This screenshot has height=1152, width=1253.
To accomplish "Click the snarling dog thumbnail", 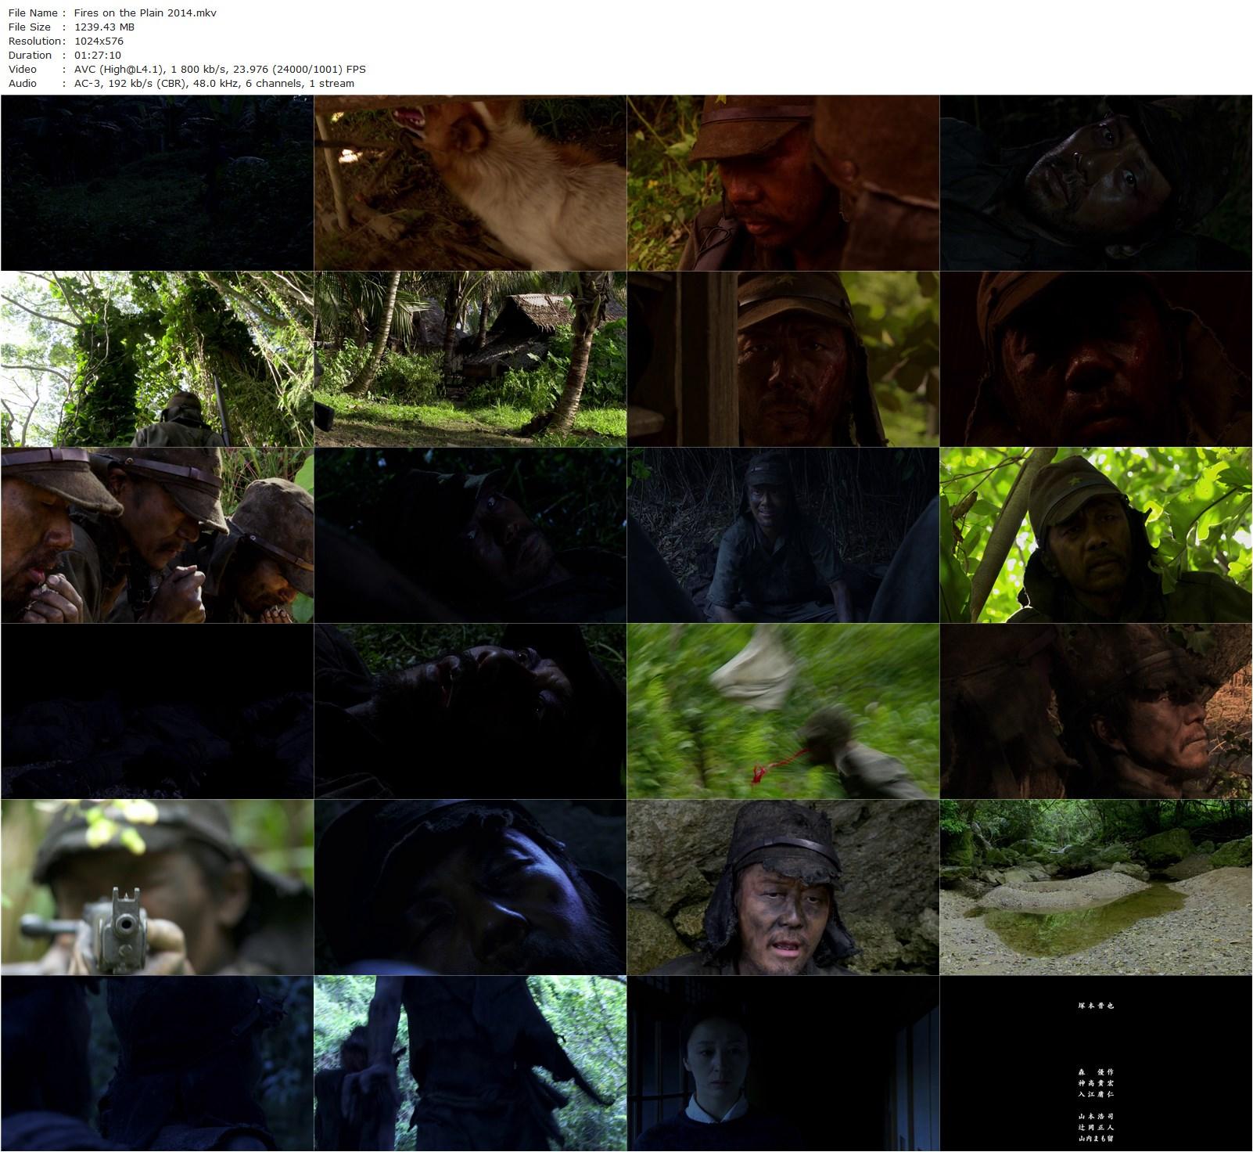I will tap(470, 183).
